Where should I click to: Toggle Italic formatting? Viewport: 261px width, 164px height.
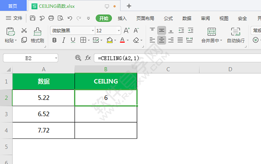pos(64,40)
